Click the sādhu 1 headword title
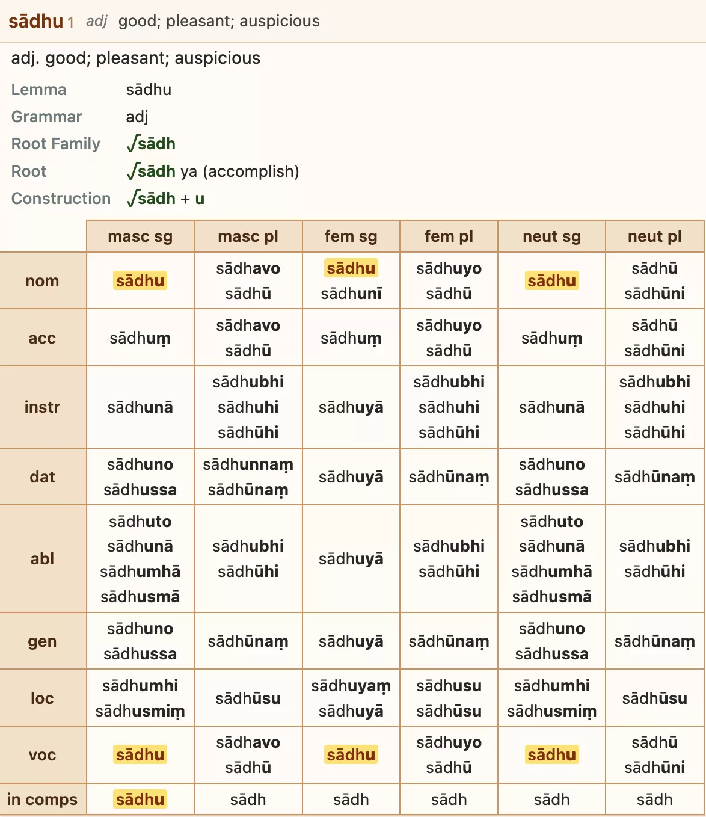706x817 pixels. tap(41, 21)
